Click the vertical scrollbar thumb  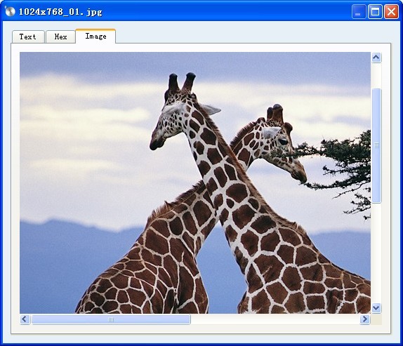coord(376,146)
